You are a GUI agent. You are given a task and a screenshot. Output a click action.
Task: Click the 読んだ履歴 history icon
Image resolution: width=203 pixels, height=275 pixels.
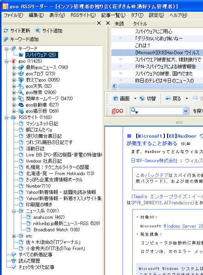14,261
